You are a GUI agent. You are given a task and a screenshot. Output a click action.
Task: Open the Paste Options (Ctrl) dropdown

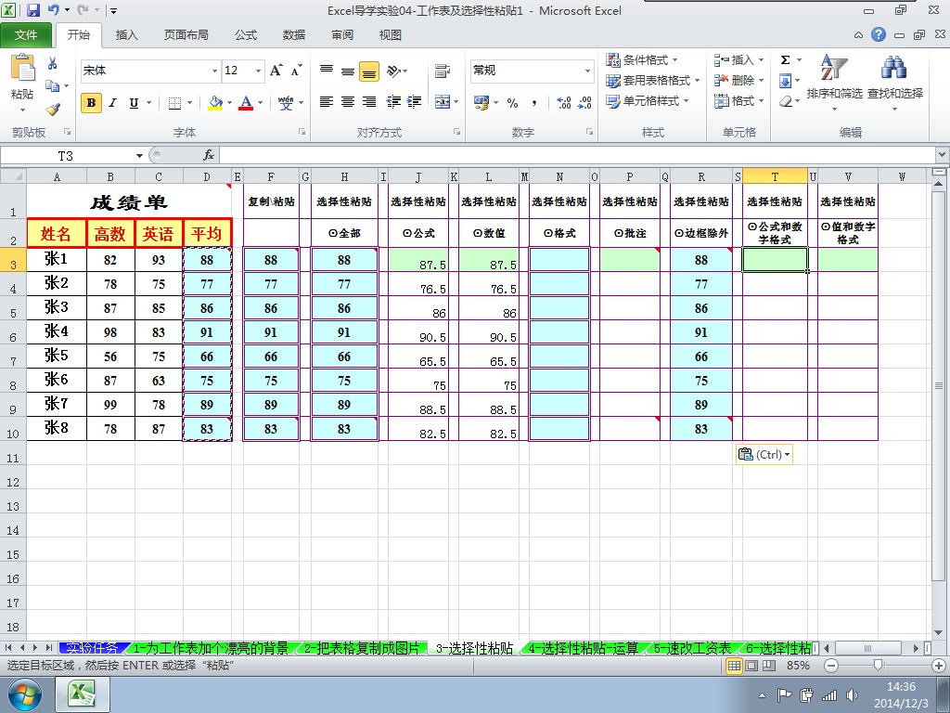(x=764, y=454)
